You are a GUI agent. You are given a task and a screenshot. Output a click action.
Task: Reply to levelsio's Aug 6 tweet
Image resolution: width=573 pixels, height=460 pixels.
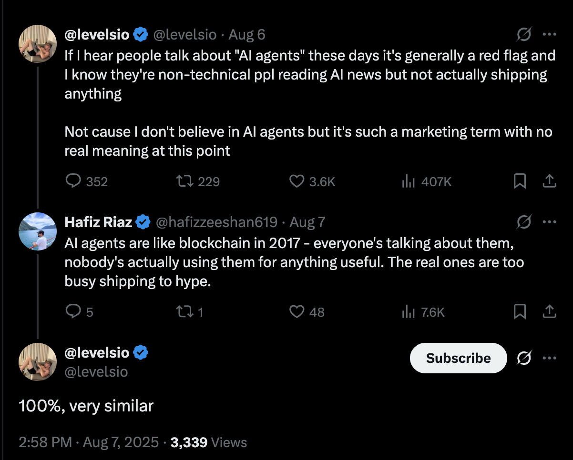[73, 181]
